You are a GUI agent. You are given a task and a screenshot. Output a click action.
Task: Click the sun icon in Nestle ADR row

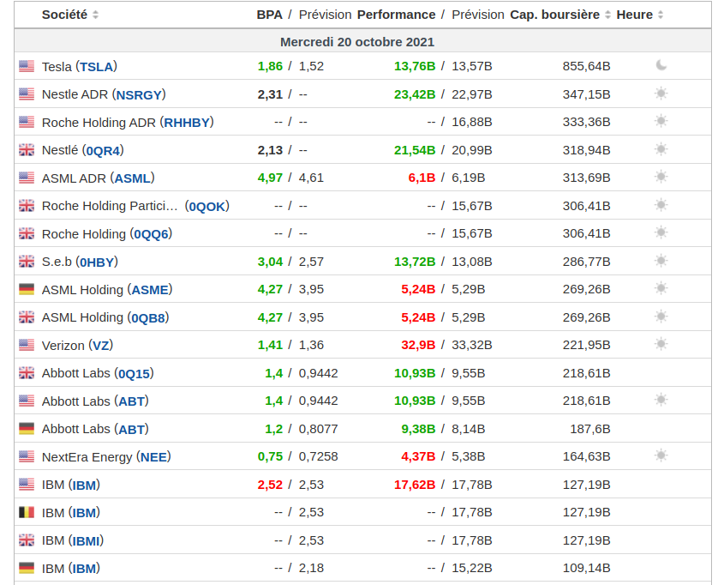[661, 93]
